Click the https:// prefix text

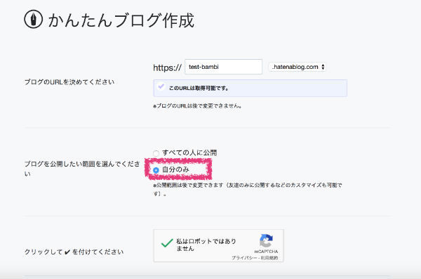(x=167, y=67)
